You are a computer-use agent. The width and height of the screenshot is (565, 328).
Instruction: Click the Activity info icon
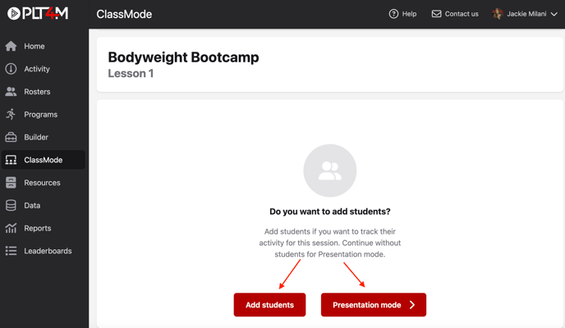pos(11,69)
